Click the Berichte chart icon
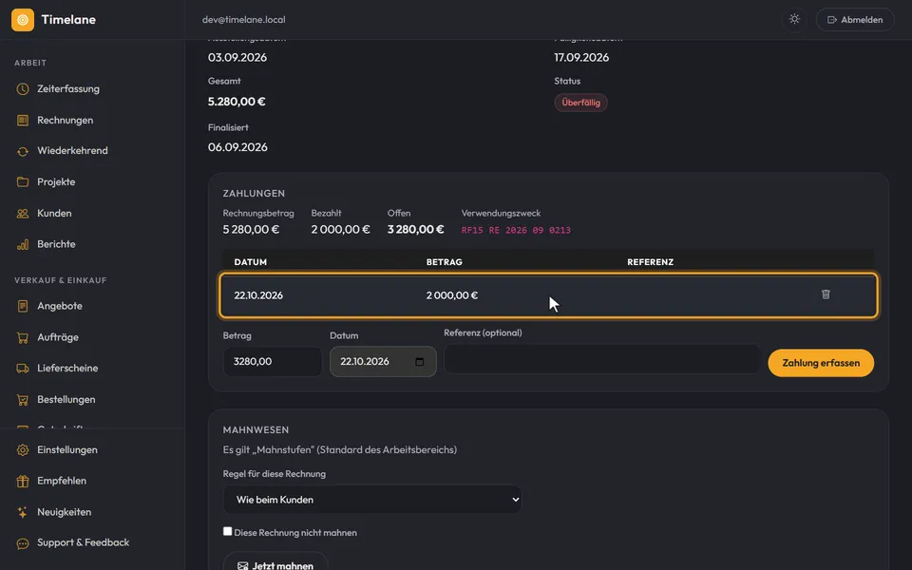 click(x=23, y=244)
